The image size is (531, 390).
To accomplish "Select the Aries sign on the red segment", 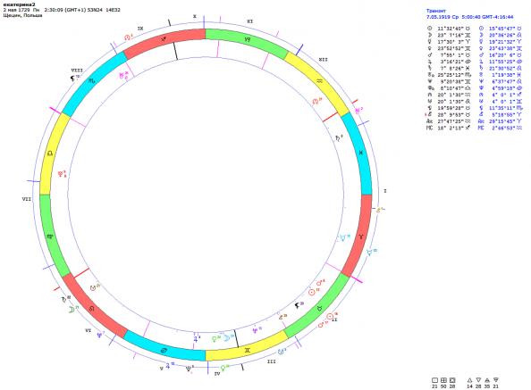I will click(x=361, y=236).
